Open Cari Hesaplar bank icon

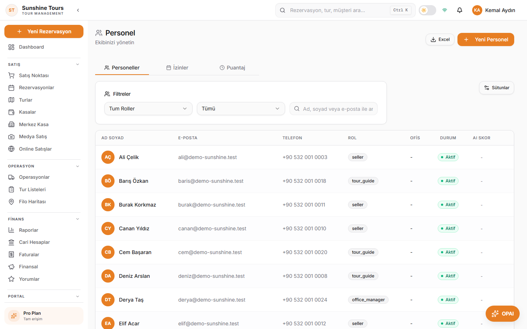[x=11, y=242]
